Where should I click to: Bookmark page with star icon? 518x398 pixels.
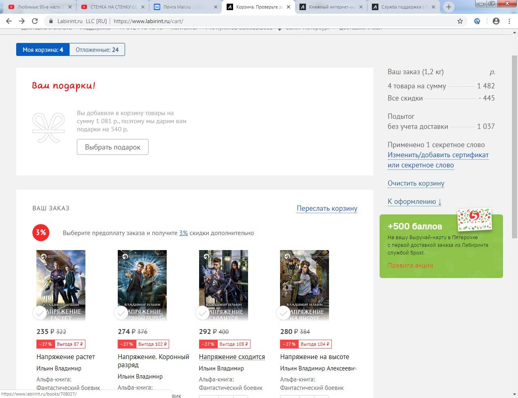(x=460, y=21)
